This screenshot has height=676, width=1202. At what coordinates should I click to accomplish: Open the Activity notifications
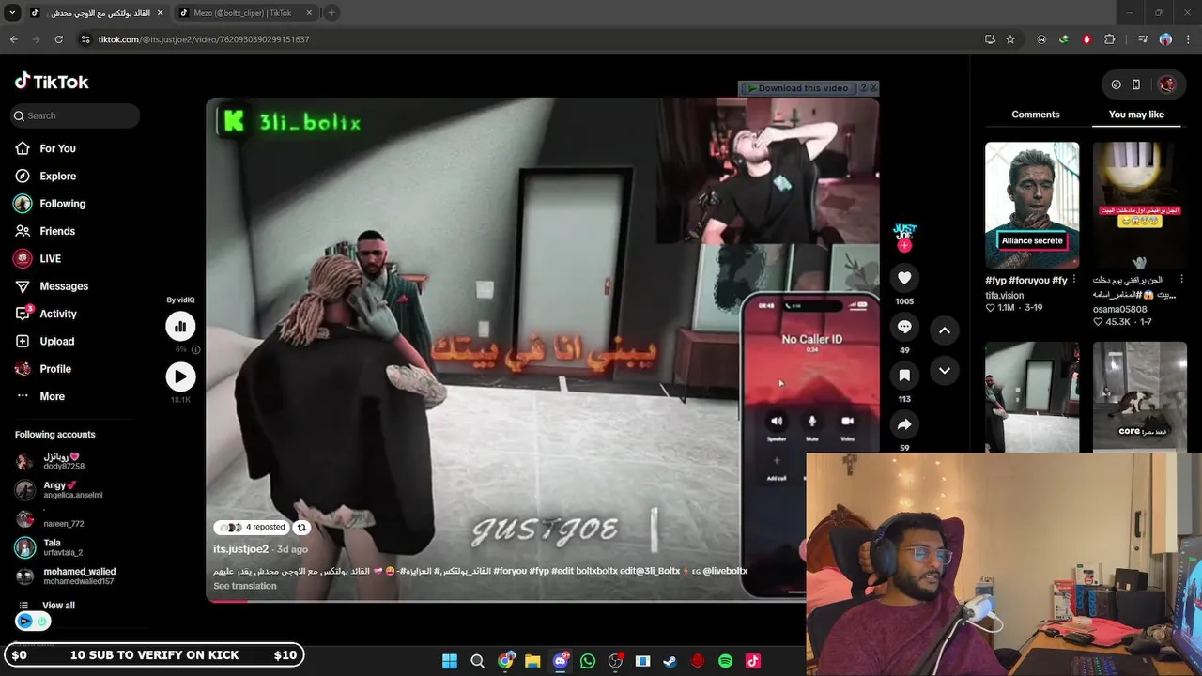(45, 314)
